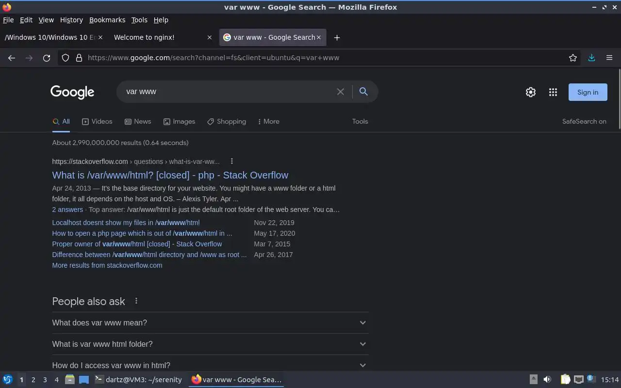Open the Edit menu
This screenshot has width=621, height=388.
point(26,20)
